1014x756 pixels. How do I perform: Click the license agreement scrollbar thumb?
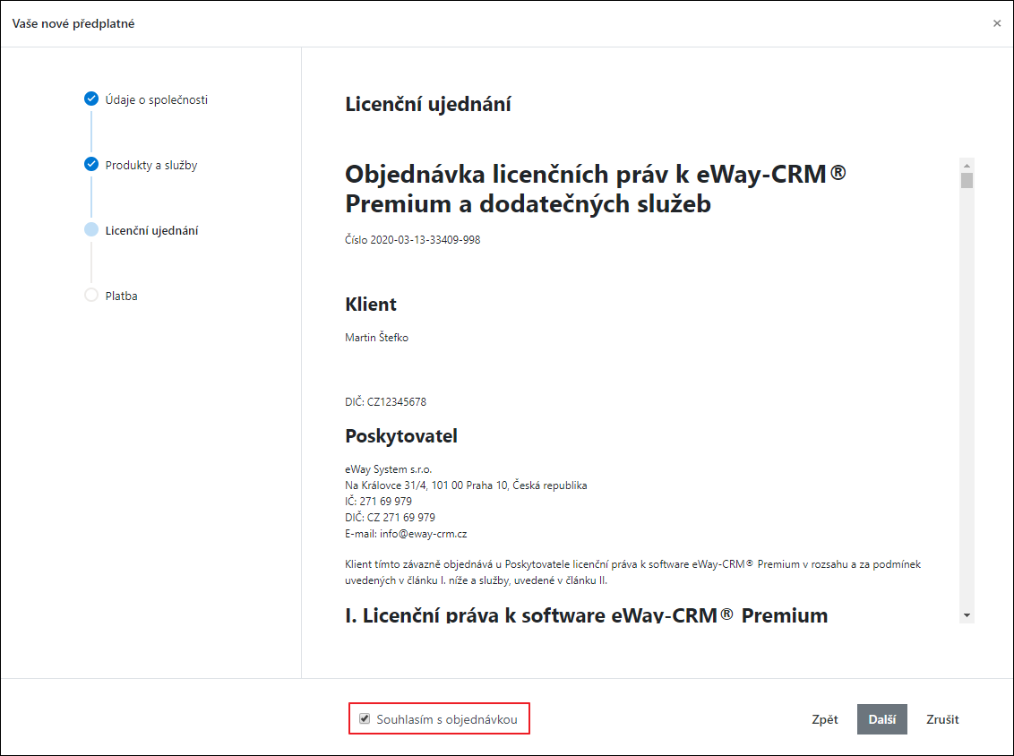[x=967, y=180]
